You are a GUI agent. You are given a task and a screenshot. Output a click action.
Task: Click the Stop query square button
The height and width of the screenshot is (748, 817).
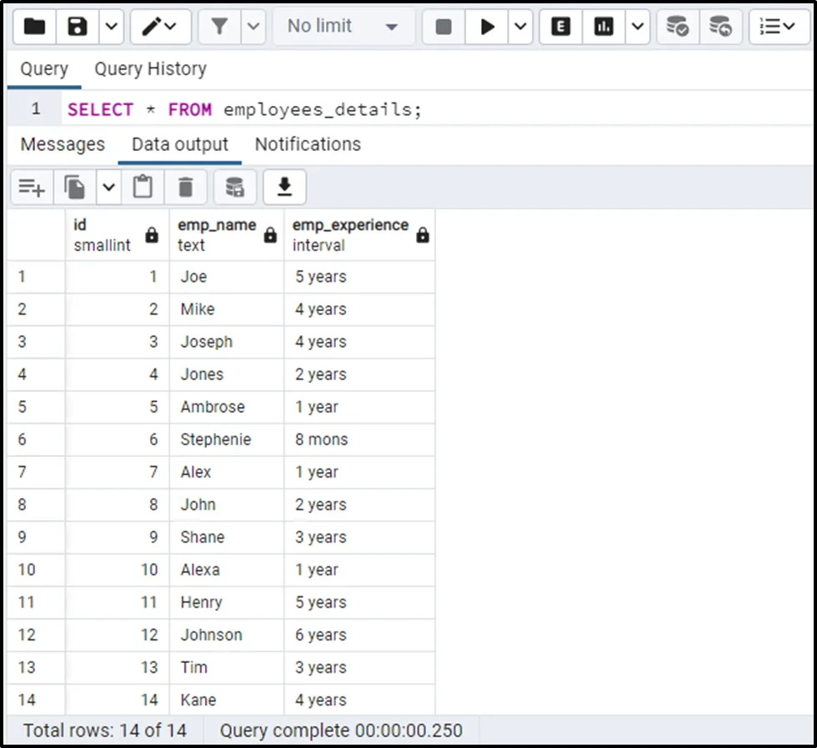(444, 27)
